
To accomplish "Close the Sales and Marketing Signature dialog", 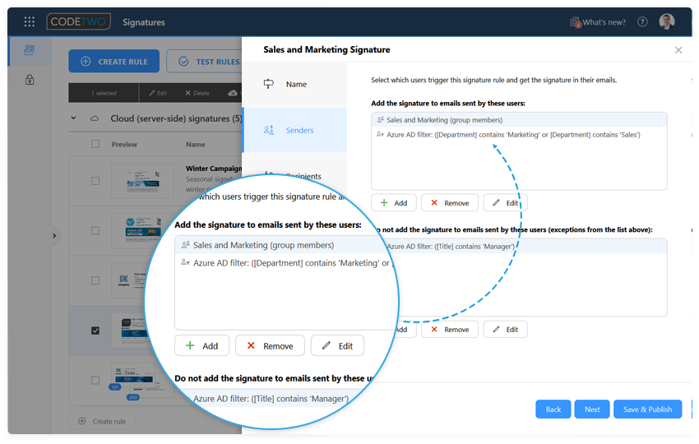I will 678,50.
